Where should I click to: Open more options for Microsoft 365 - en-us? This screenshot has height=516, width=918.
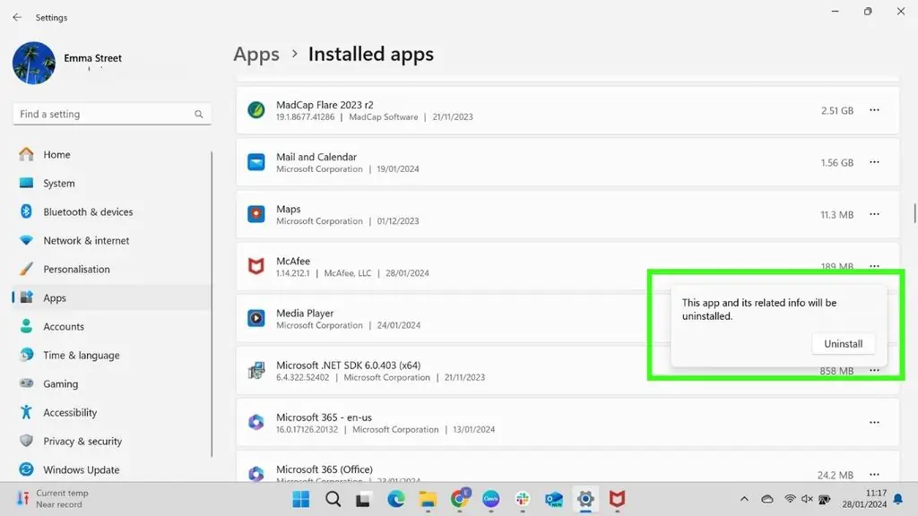[x=874, y=423]
